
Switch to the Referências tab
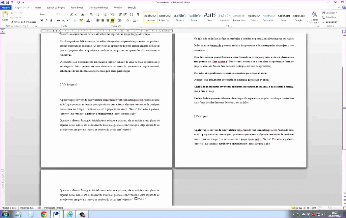click(77, 8)
